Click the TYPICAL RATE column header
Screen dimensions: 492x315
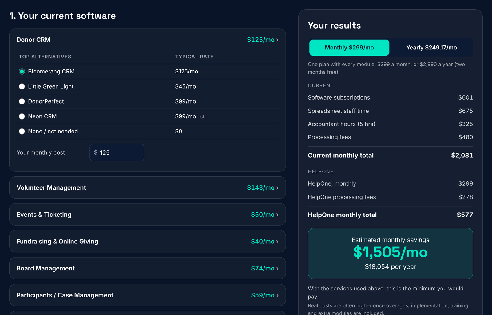click(x=194, y=57)
